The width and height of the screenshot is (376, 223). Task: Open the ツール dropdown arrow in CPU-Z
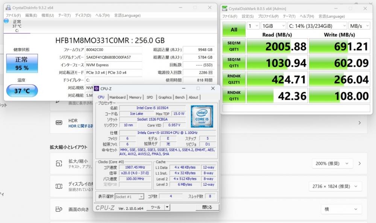pos(167,207)
